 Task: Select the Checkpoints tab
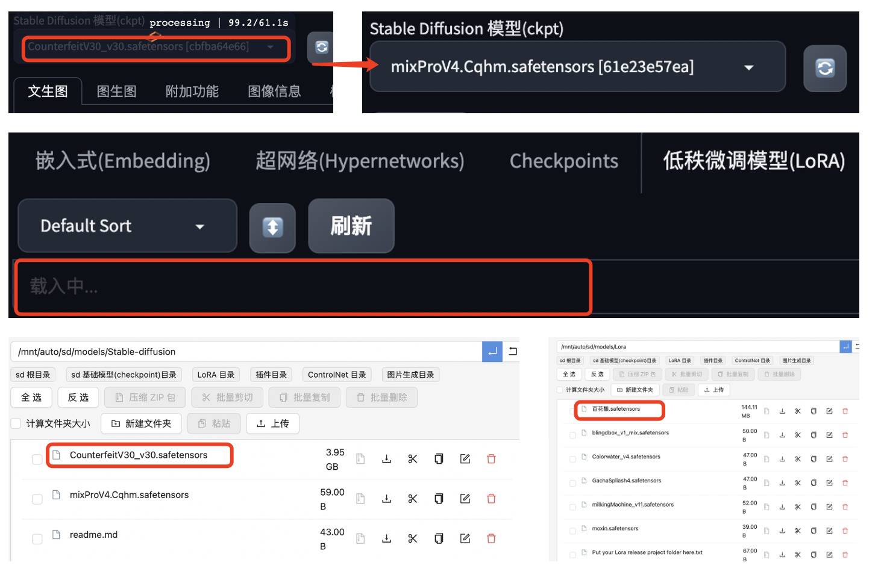pyautogui.click(x=564, y=161)
